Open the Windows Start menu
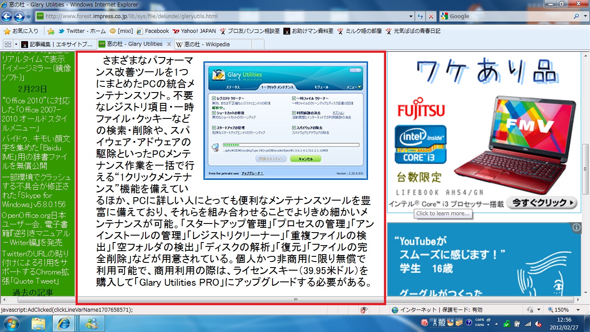The height and width of the screenshot is (332, 590). point(11,323)
